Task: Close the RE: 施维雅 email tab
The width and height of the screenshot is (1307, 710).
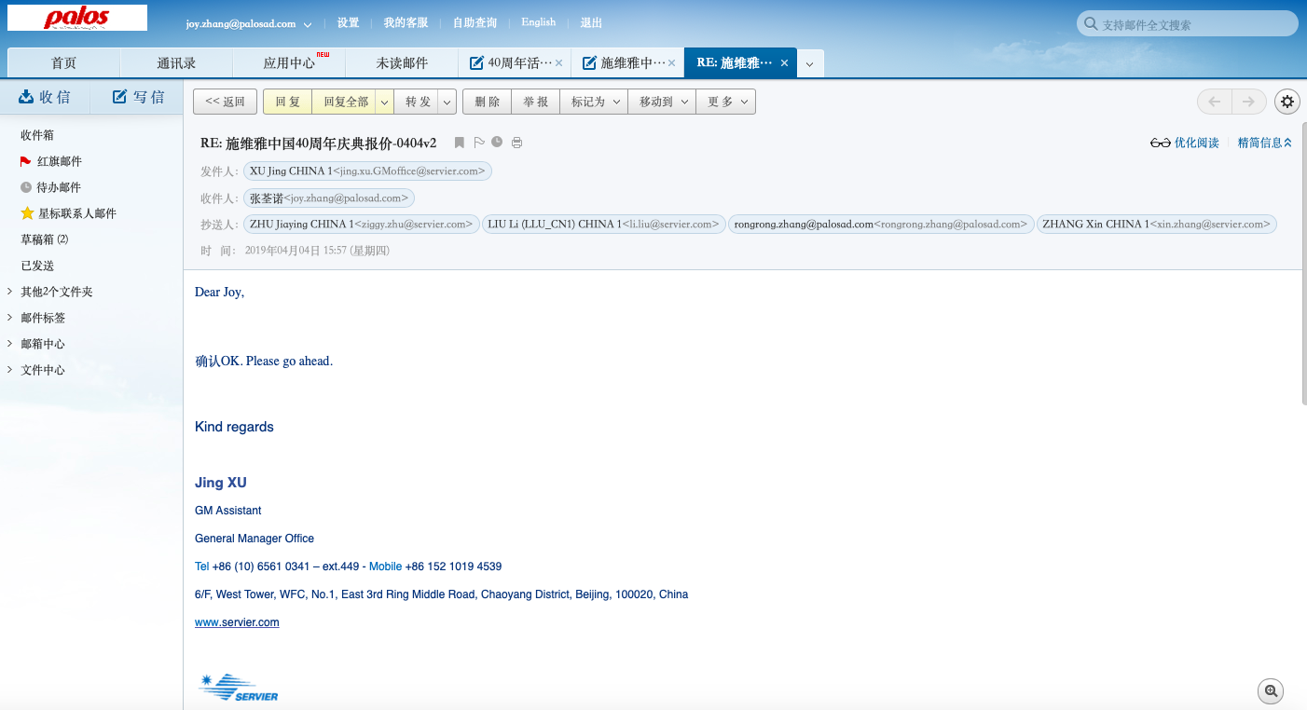Action: point(784,63)
